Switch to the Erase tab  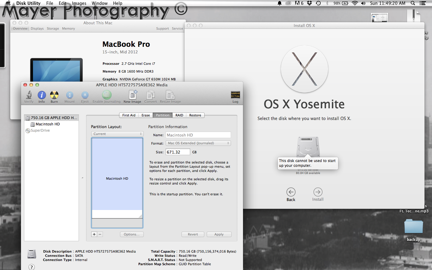[145, 115]
